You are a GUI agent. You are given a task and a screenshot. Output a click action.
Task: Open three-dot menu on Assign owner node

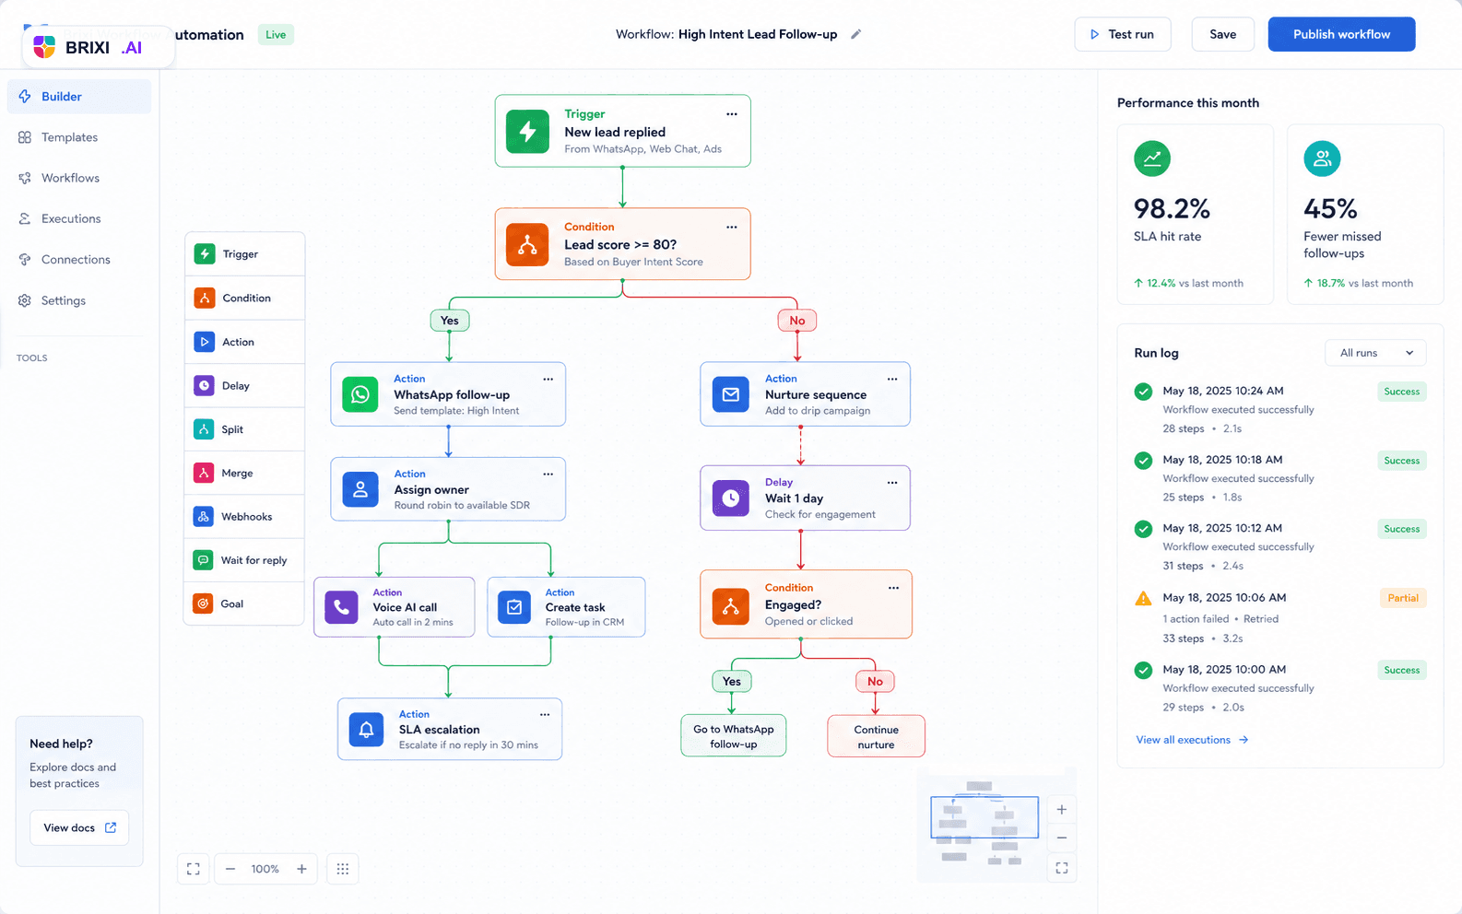pos(548,474)
